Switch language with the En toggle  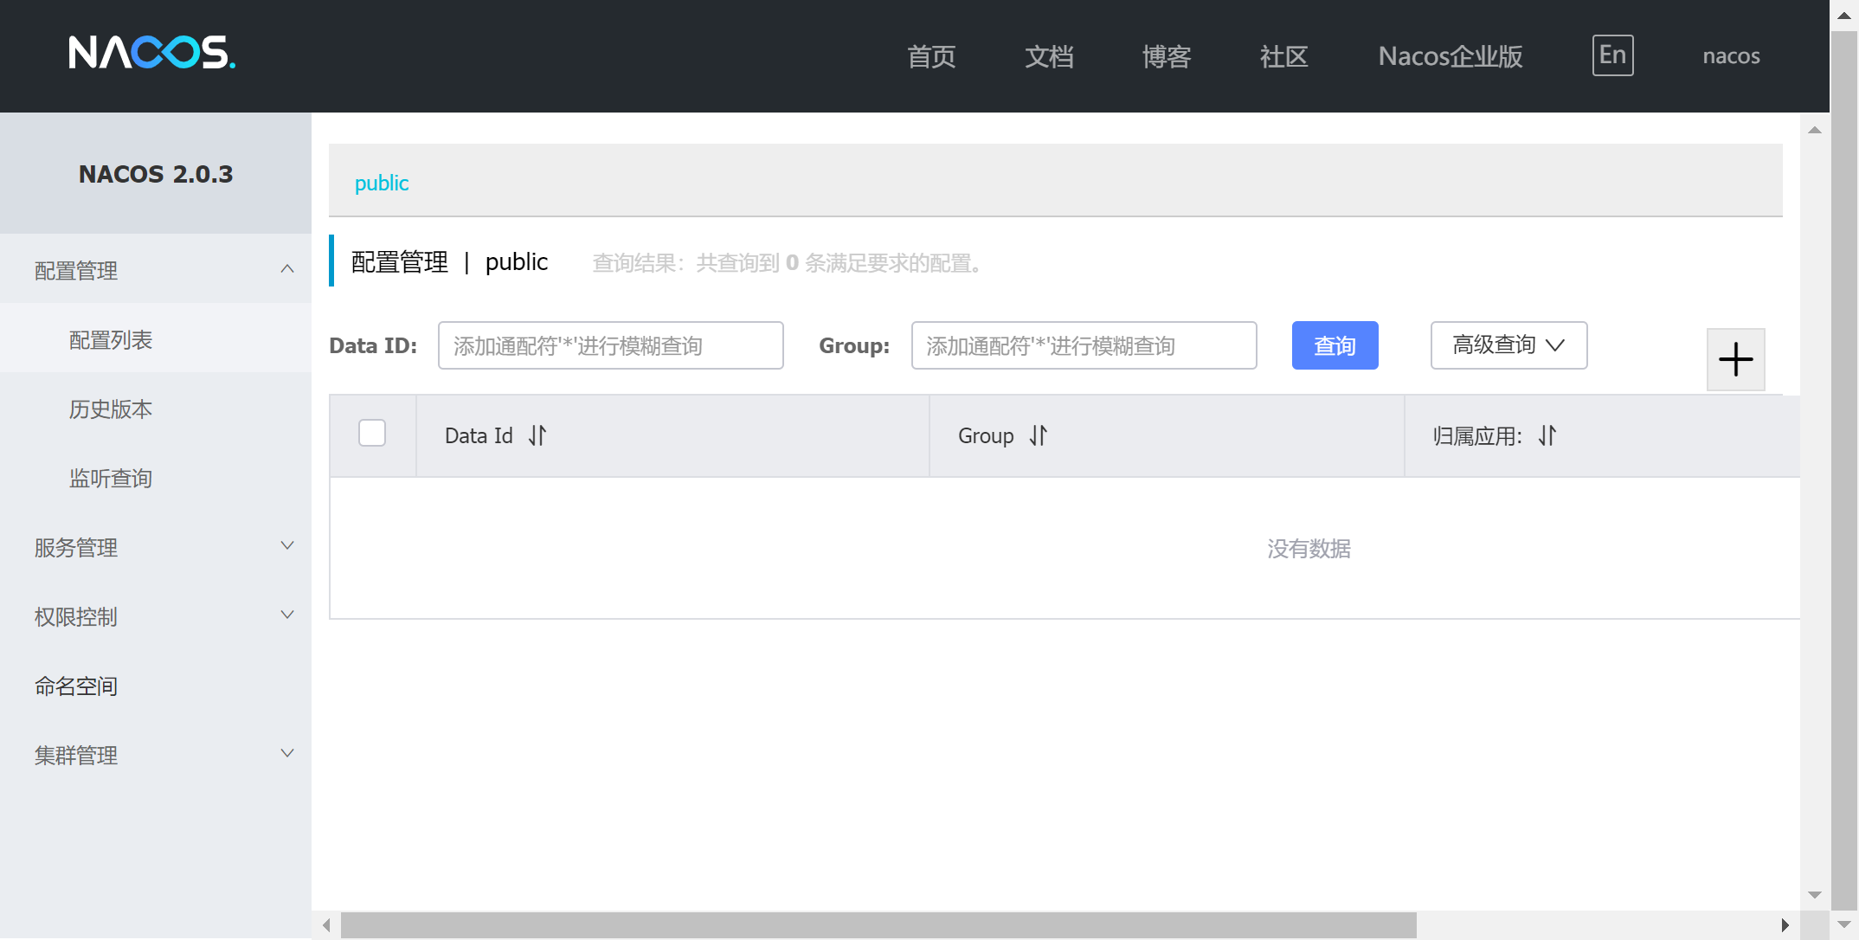[x=1611, y=55]
